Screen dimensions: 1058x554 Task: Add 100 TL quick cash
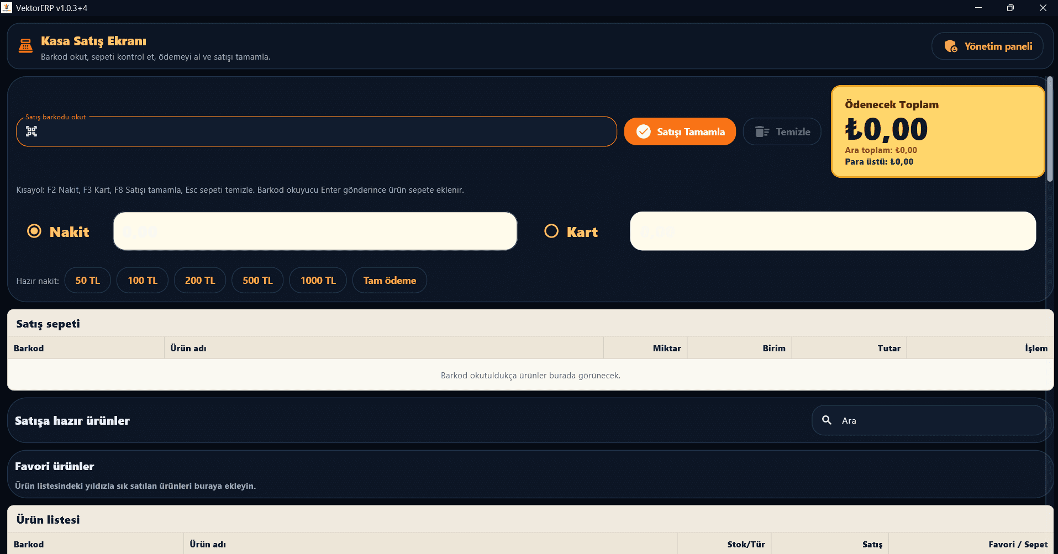pos(143,280)
